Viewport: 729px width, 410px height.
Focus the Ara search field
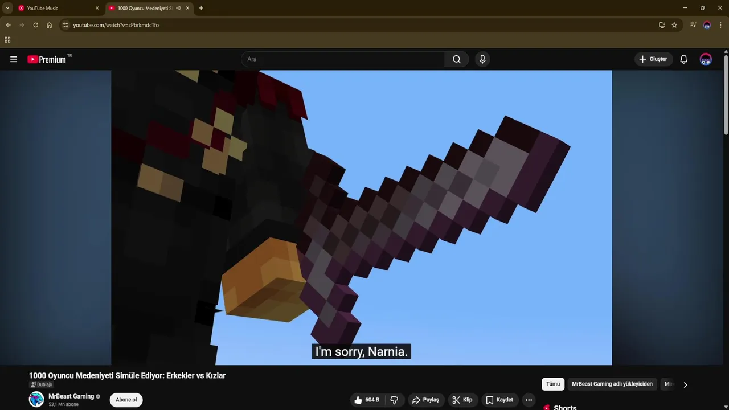pyautogui.click(x=343, y=59)
